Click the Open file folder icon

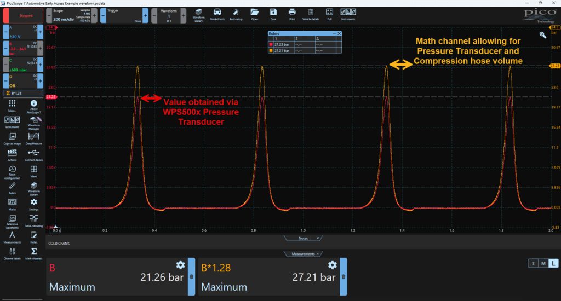point(254,14)
